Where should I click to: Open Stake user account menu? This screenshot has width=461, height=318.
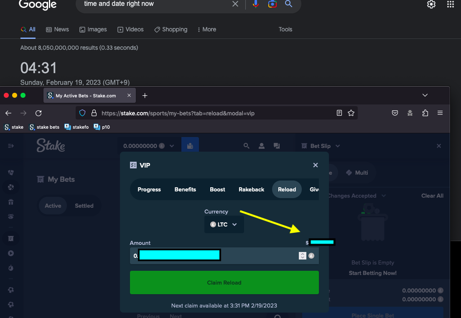(x=261, y=146)
